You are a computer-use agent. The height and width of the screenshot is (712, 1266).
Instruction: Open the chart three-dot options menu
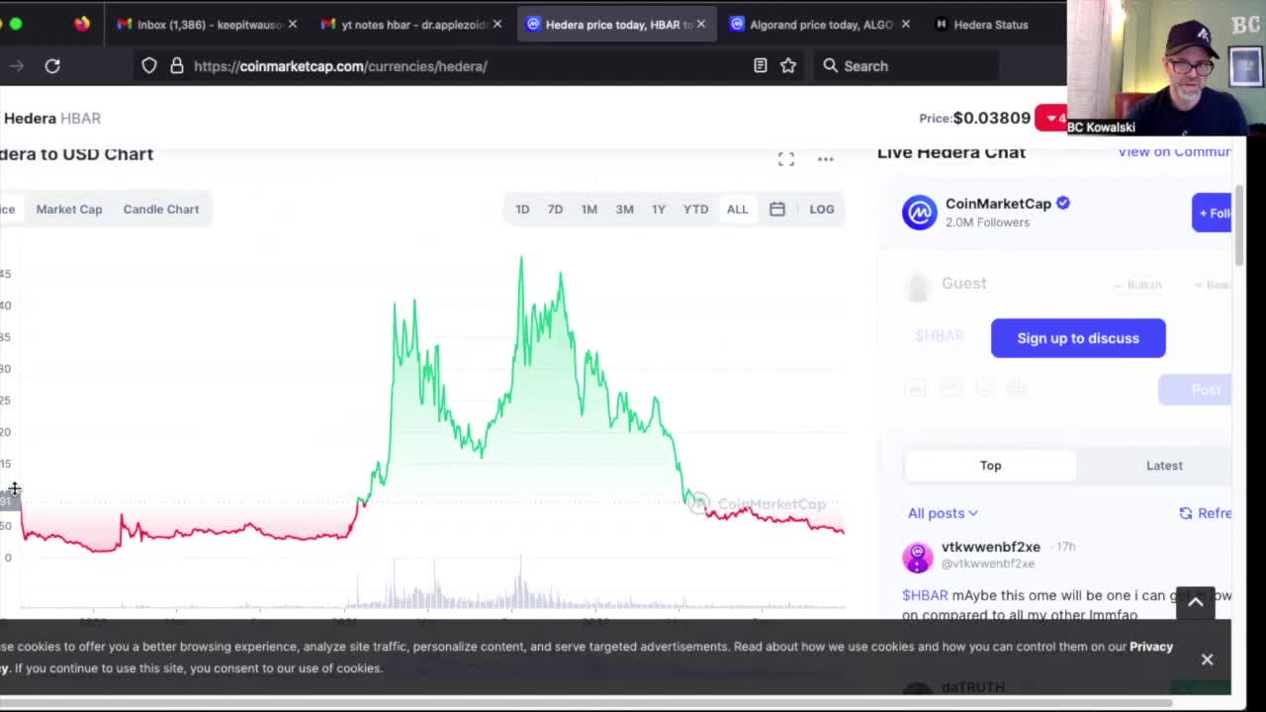tap(826, 159)
